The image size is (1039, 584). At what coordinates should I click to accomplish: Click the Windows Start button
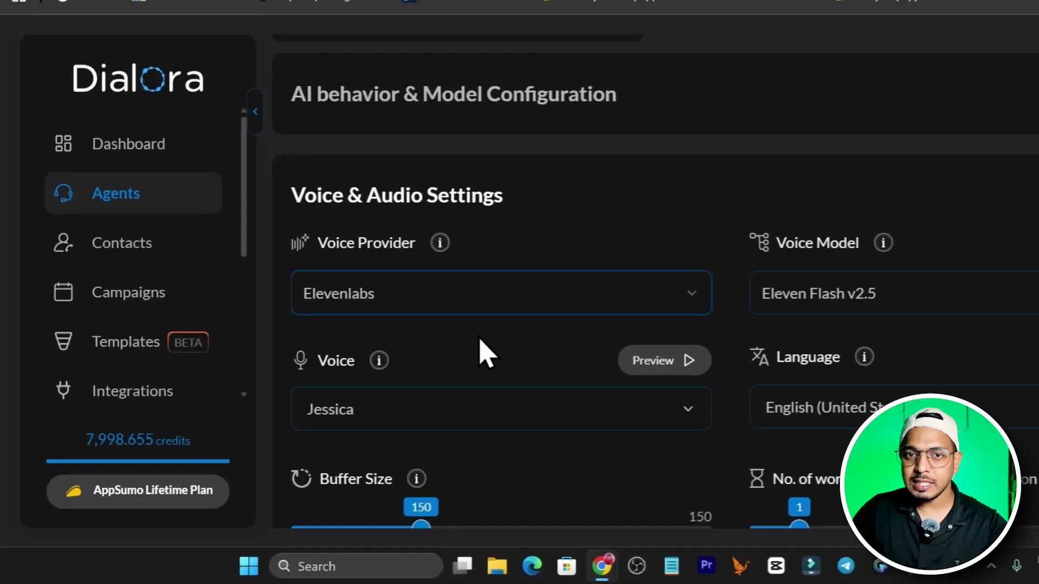coord(249,566)
